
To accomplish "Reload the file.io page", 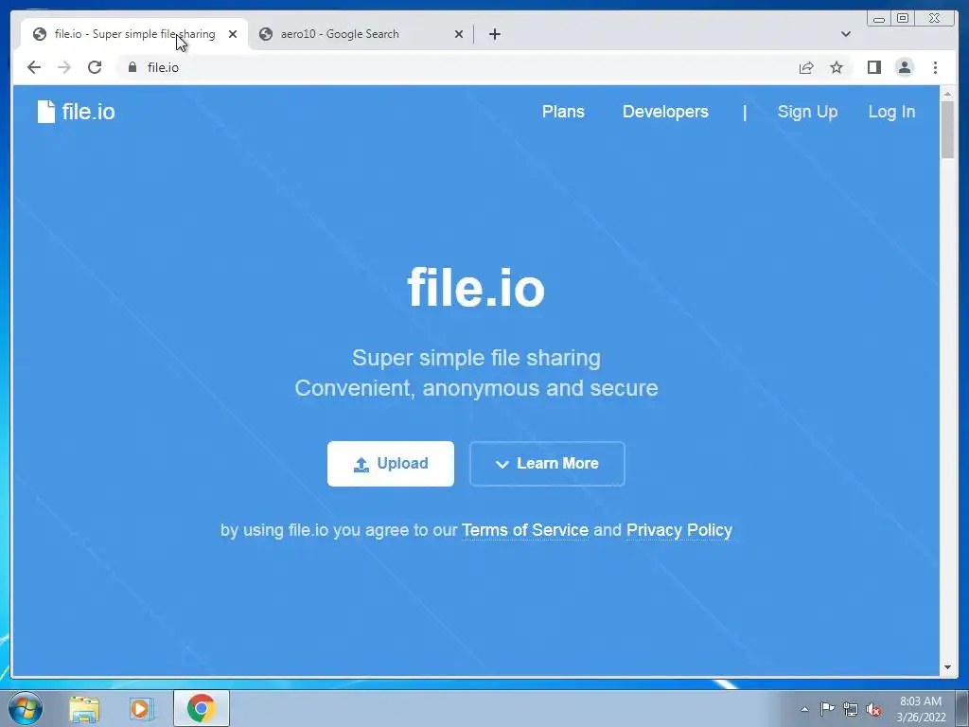I will [95, 67].
